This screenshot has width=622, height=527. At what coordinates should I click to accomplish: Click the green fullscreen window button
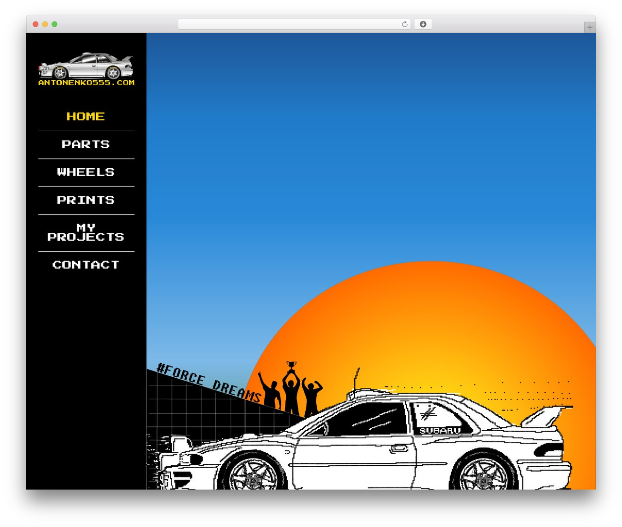pyautogui.click(x=54, y=24)
